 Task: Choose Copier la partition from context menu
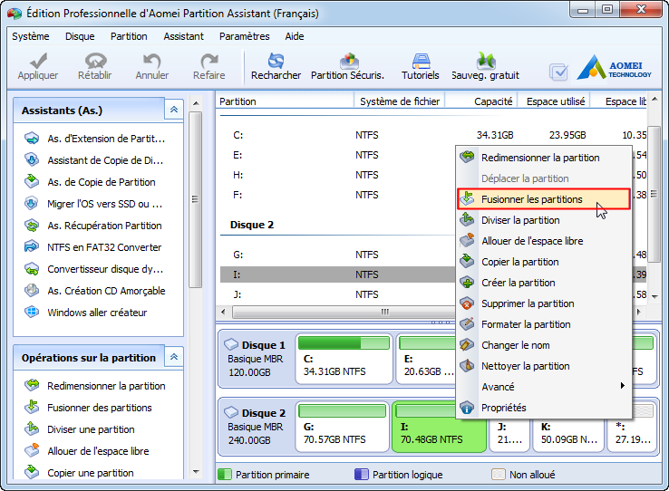click(544, 262)
